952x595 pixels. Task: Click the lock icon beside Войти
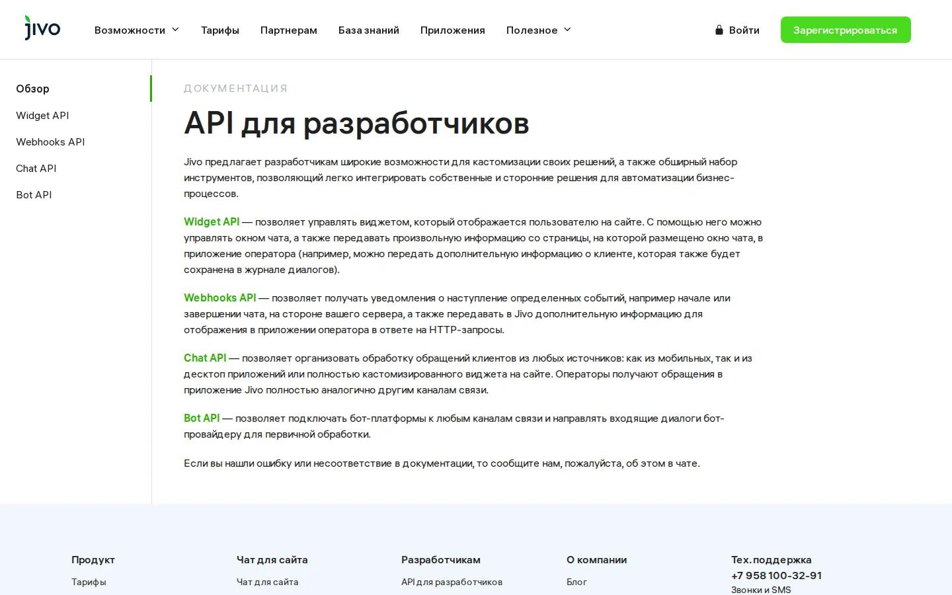click(719, 30)
